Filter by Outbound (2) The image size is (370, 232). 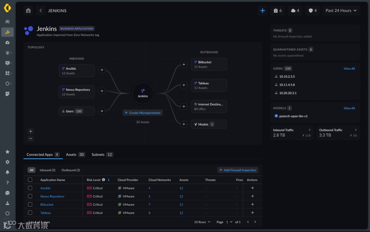pyautogui.click(x=71, y=170)
